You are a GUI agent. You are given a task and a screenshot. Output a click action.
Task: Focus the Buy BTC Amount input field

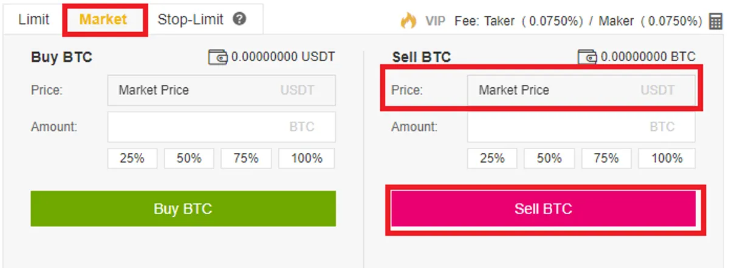pyautogui.click(x=222, y=127)
